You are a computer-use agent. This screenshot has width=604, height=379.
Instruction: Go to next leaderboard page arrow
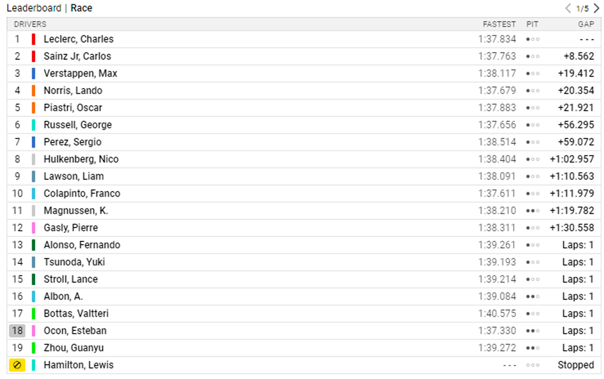tap(596, 8)
